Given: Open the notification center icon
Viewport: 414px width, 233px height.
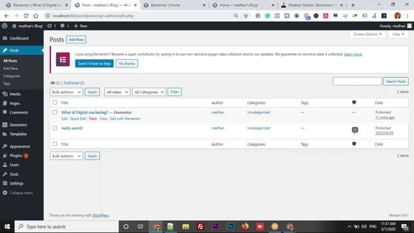Looking at the screenshot, I should 405,227.
